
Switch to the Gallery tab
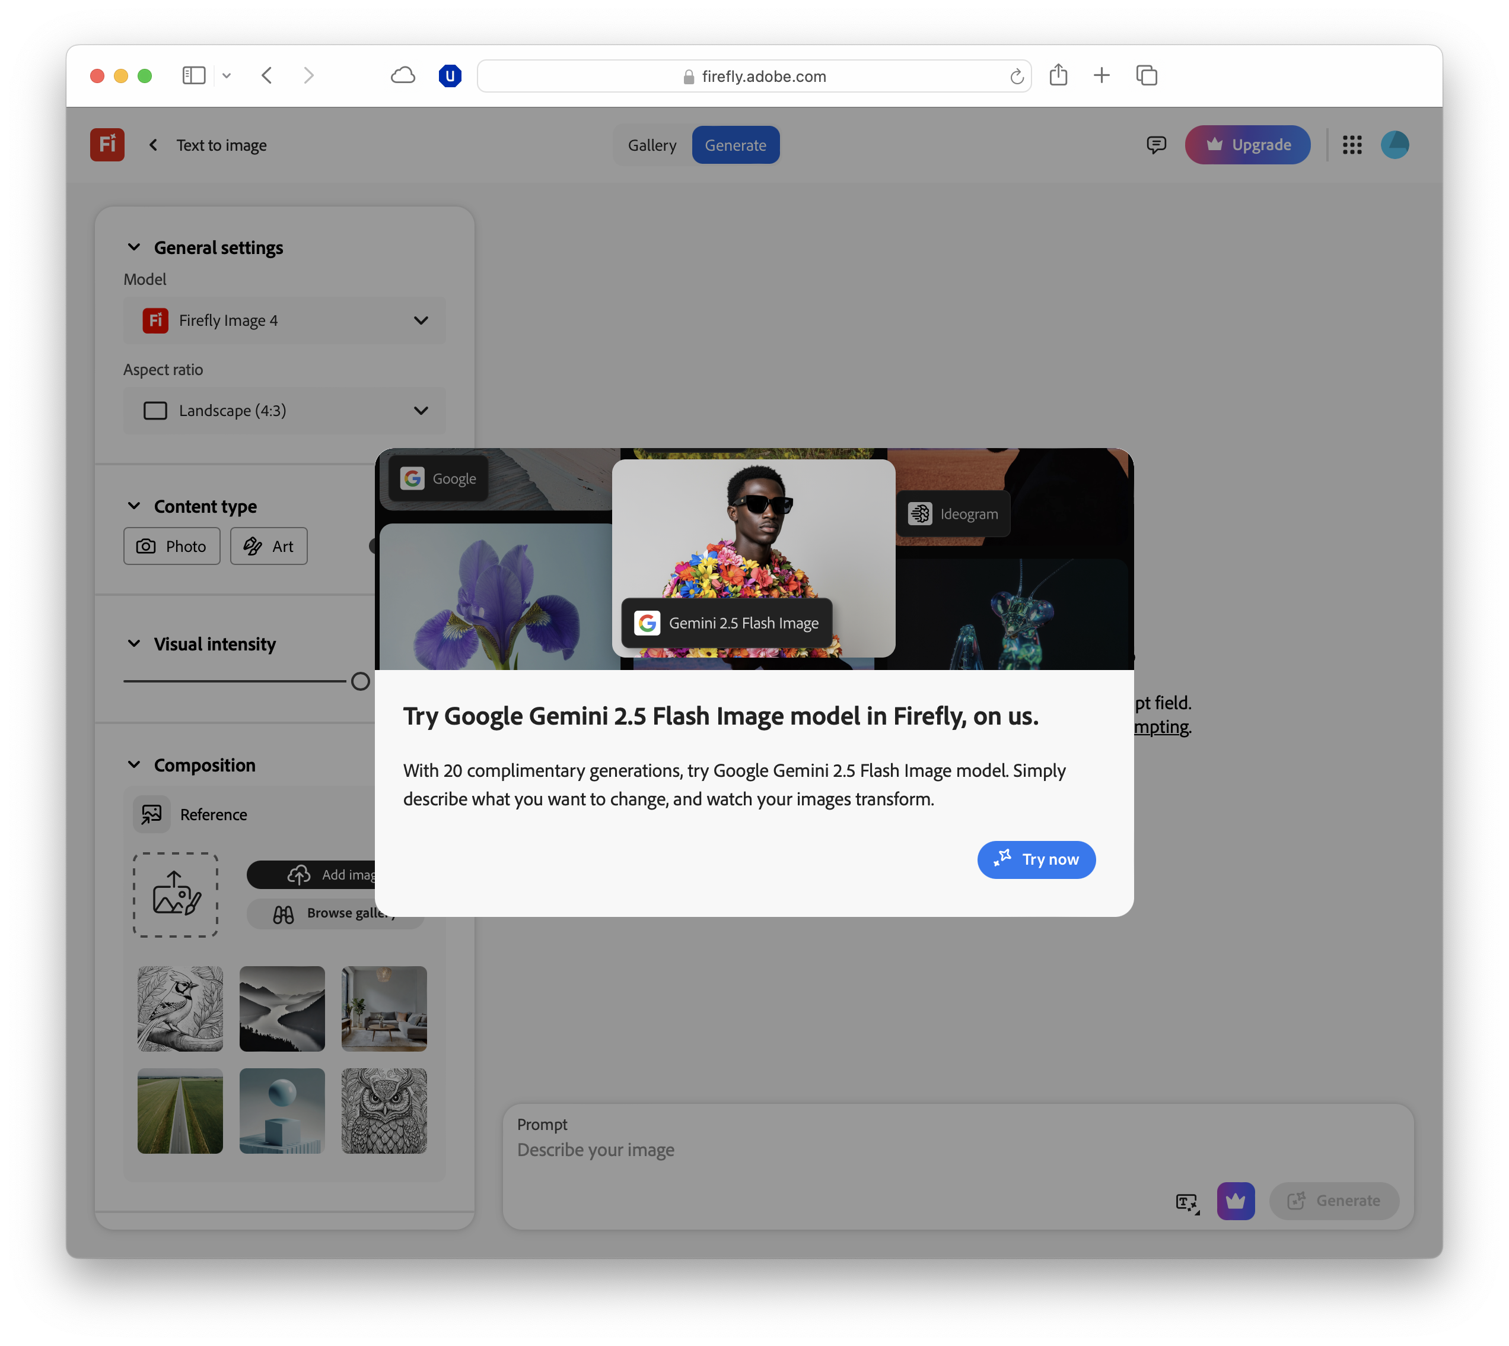click(x=652, y=145)
